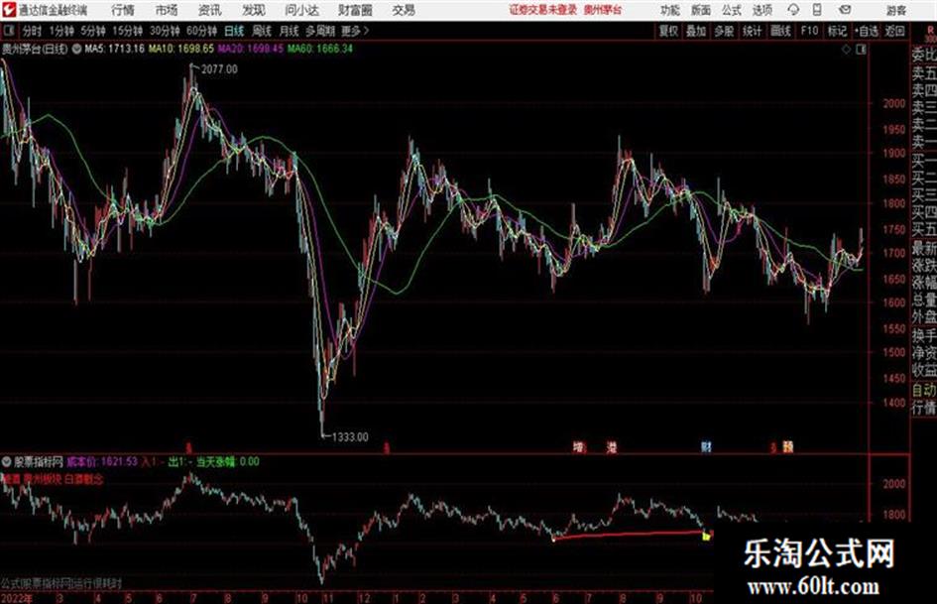Viewport: 937px width, 604px height.
Task: Click the 通达信 app logo icon
Action: point(9,10)
